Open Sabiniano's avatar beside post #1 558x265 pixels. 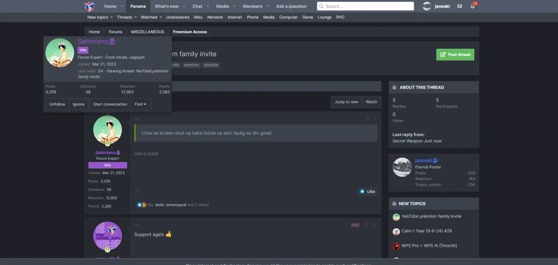pyautogui.click(x=108, y=130)
